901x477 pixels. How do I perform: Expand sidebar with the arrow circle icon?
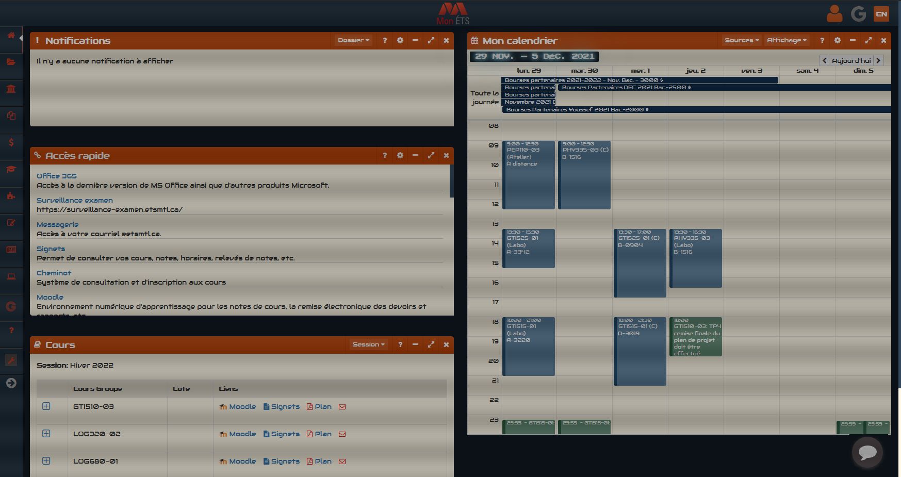[x=11, y=383]
